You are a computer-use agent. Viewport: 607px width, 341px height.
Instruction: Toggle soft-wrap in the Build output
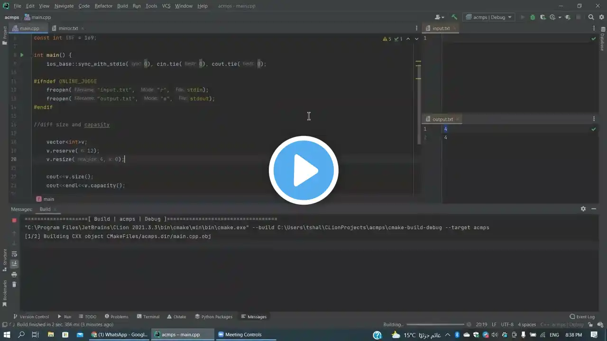[14, 254]
